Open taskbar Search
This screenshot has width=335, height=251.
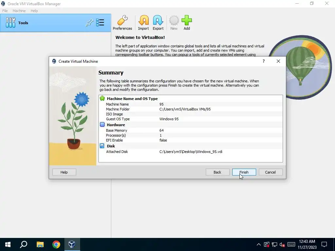tap(24, 244)
